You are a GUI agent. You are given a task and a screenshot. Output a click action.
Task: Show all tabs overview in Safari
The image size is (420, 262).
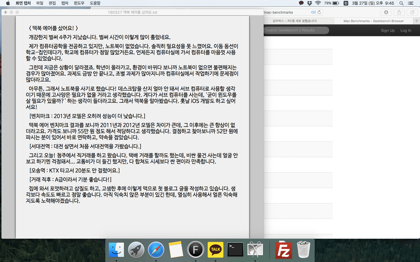412,12
